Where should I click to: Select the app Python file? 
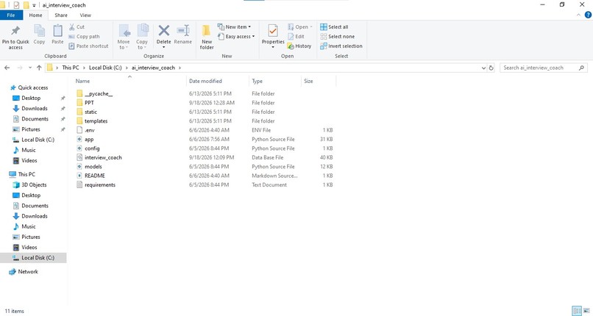89,140
